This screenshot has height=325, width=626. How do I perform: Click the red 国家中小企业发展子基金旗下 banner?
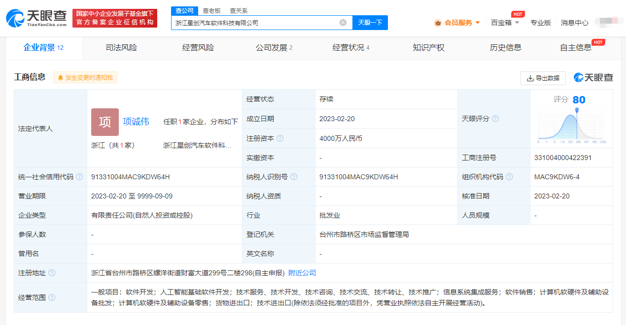[x=115, y=18]
